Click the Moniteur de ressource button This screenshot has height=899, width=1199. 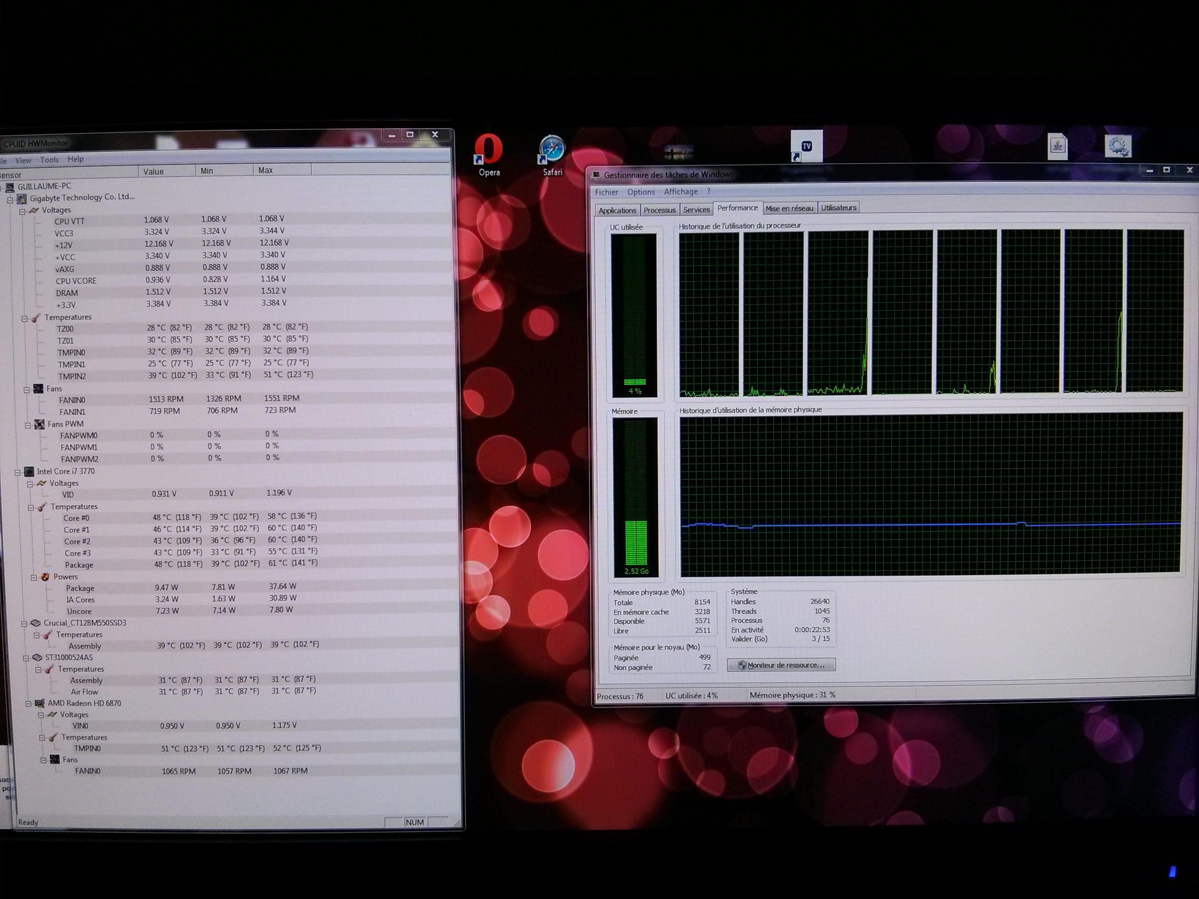pos(781,665)
